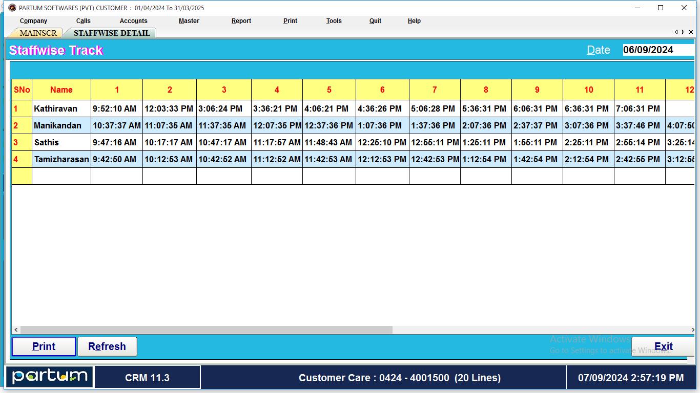
Task: Open the Accounts menu
Action: click(133, 21)
